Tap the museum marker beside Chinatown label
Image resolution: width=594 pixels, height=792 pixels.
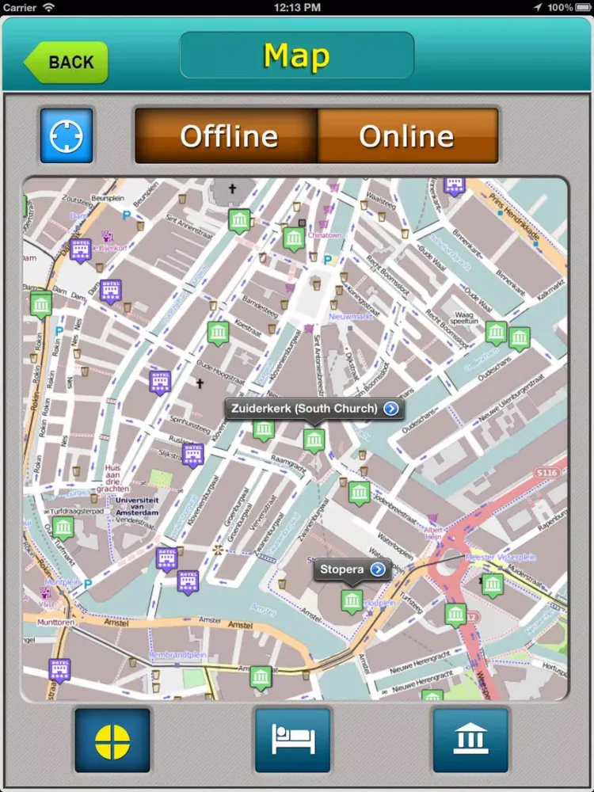pyautogui.click(x=294, y=239)
